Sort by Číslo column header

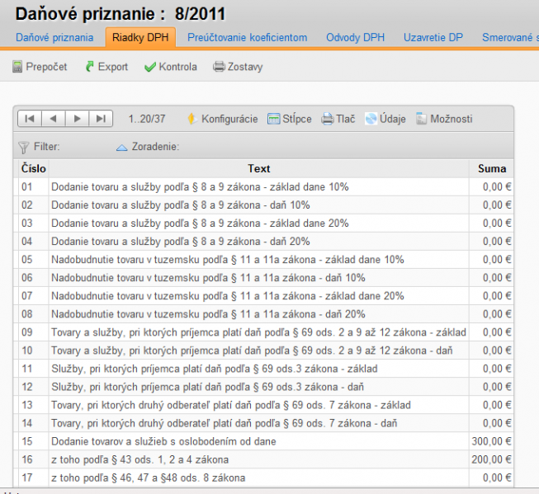[33, 169]
